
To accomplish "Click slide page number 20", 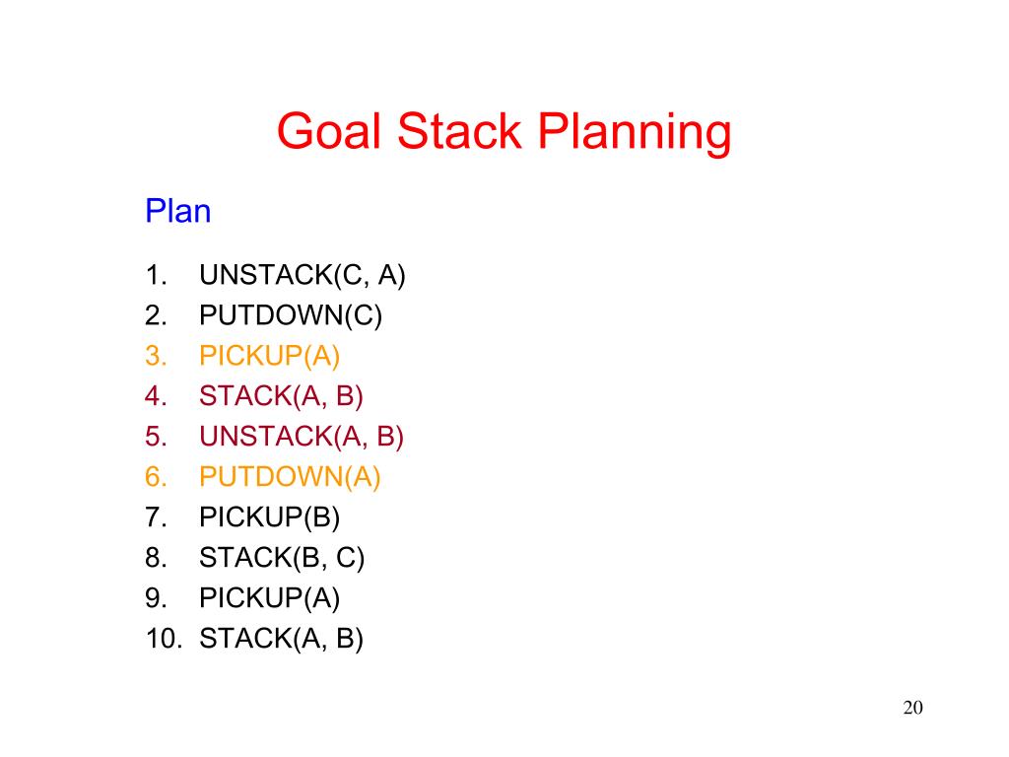I will coord(913,708).
